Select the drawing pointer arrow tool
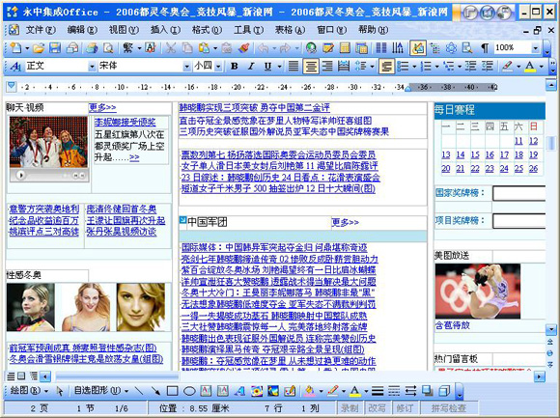 pos(60,391)
